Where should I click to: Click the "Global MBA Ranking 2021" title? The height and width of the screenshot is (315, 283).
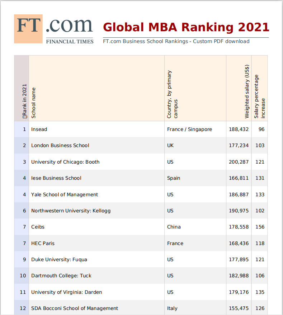pos(186,27)
